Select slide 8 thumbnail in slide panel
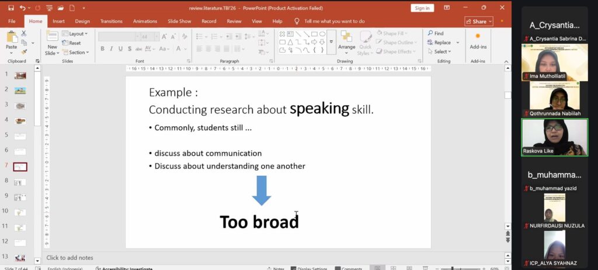This screenshot has width=598, height=270. (20, 181)
